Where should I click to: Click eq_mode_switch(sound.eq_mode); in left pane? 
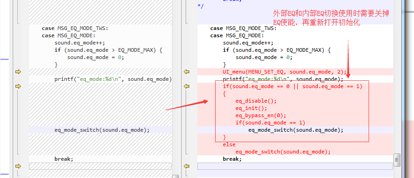click(102, 130)
